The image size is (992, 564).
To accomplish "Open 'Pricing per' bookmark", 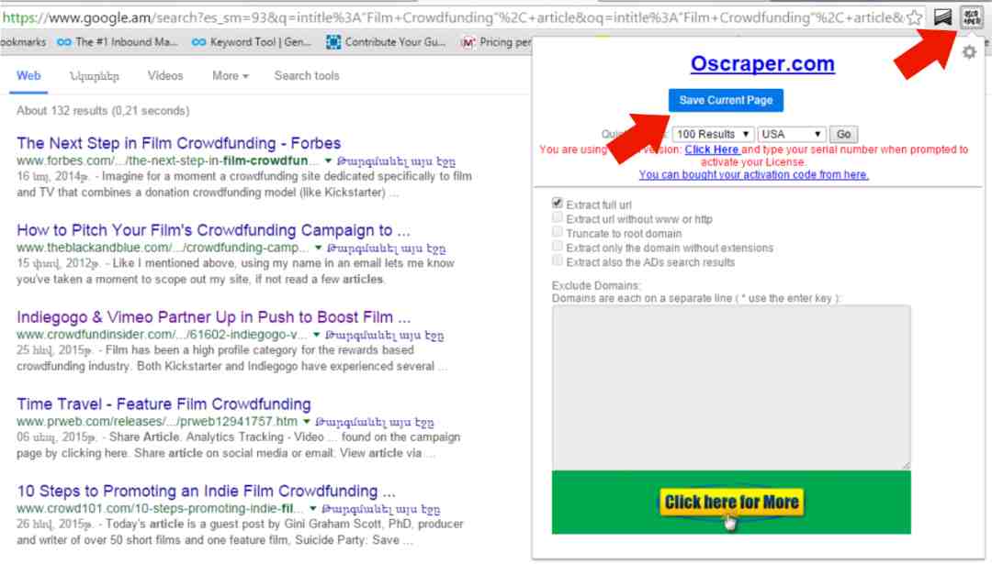I will coord(497,42).
